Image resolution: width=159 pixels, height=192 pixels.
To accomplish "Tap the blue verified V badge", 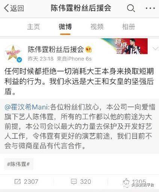I will tap(19, 60).
